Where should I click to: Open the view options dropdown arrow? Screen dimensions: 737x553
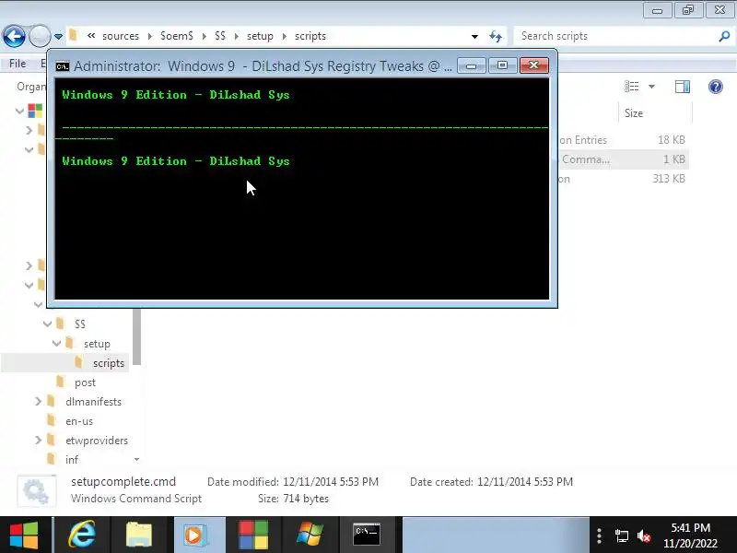[x=651, y=87]
